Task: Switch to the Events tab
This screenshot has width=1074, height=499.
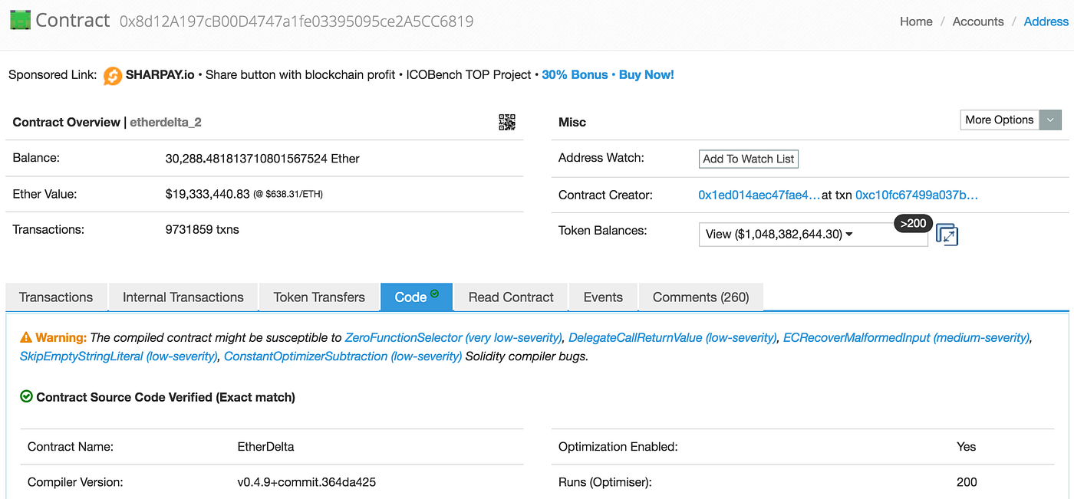Action: [603, 297]
